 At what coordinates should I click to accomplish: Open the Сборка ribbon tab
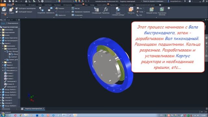pos(10,5)
